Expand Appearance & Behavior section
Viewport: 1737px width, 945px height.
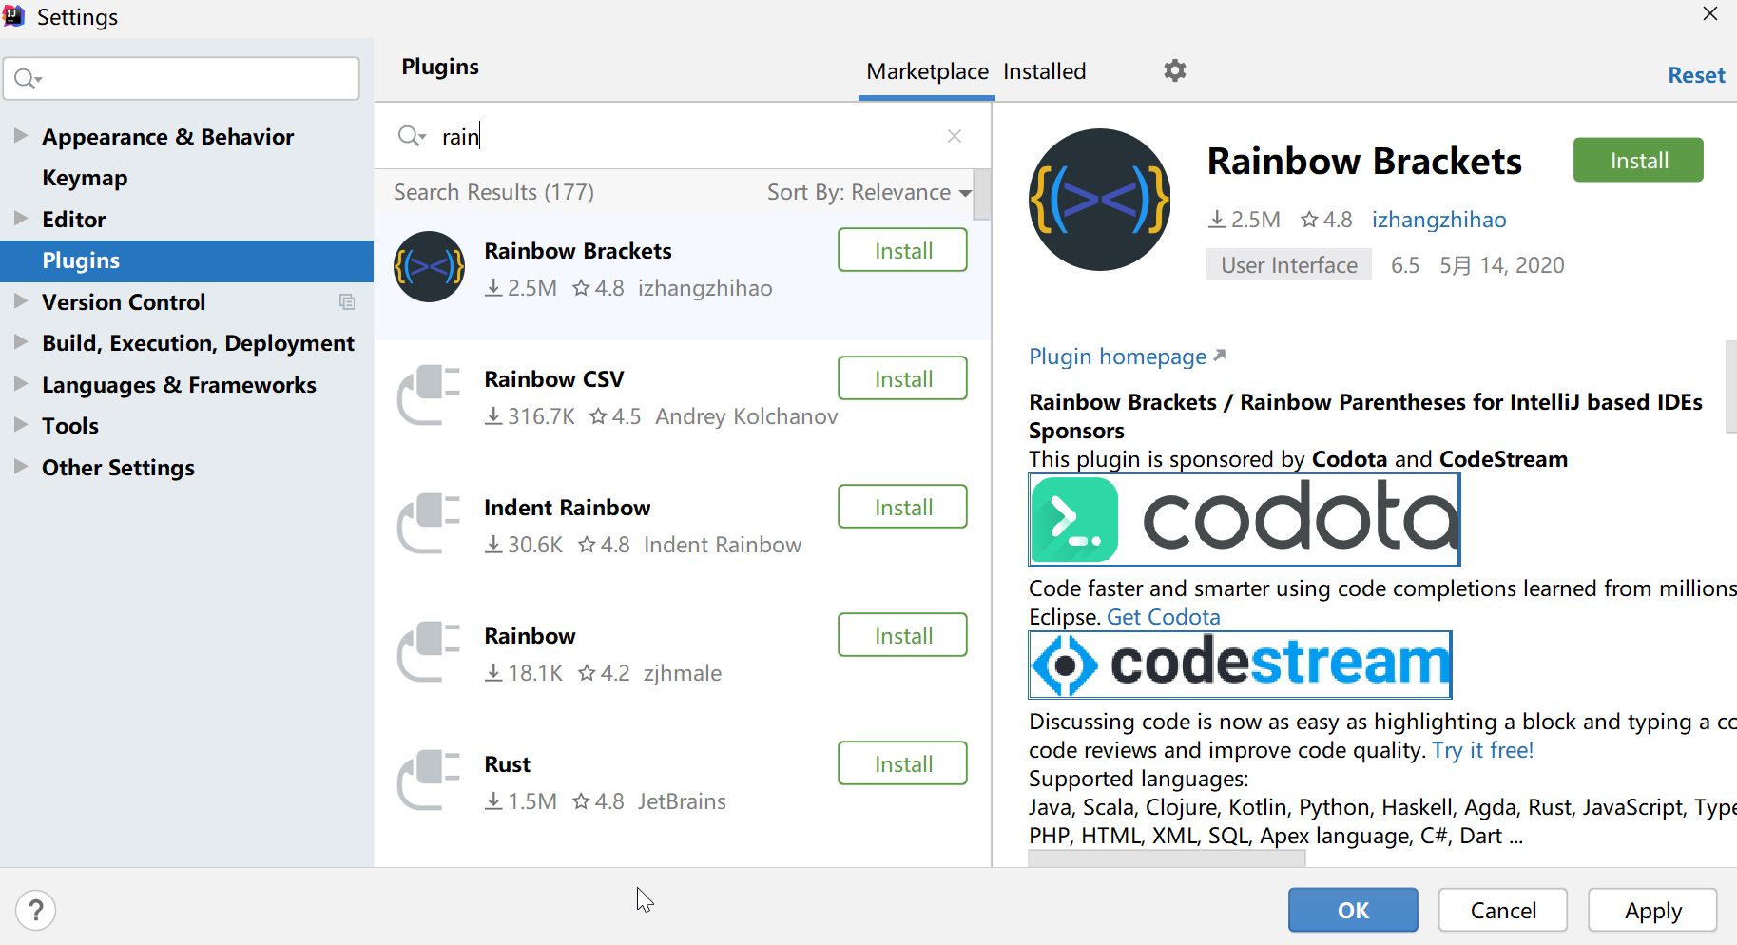[x=20, y=136]
